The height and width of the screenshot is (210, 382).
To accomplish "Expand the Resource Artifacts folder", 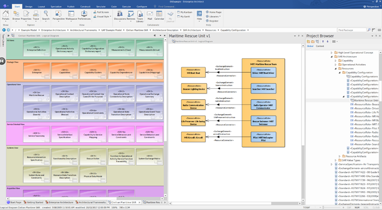I will click(340, 156).
